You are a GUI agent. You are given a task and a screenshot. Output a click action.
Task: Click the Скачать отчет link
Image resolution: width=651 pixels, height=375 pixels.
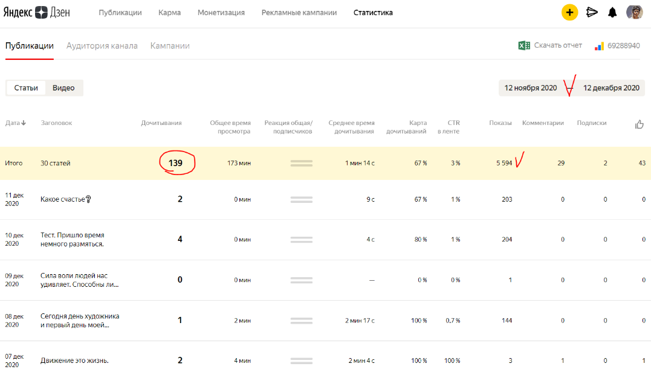[558, 45]
